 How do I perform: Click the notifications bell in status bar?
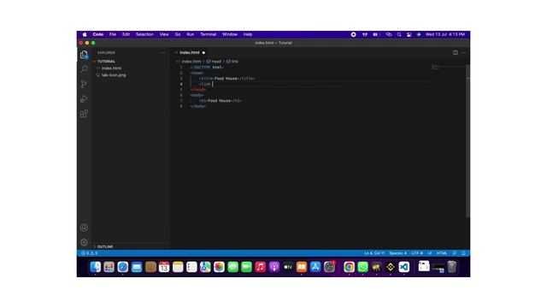click(x=463, y=253)
